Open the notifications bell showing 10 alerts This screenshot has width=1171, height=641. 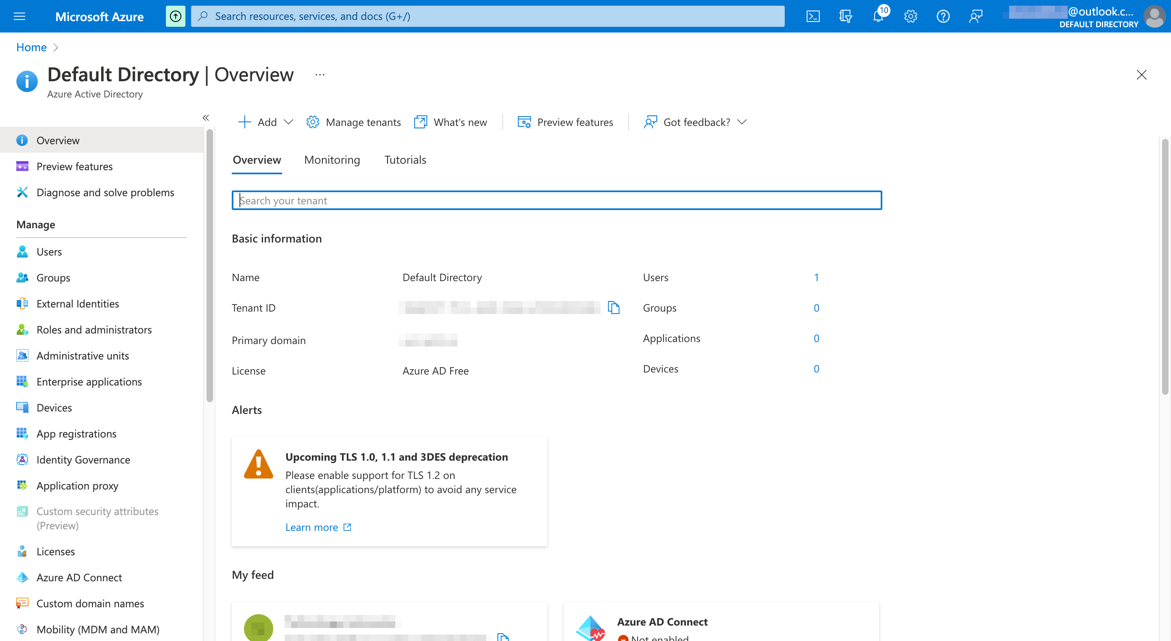[x=878, y=16]
